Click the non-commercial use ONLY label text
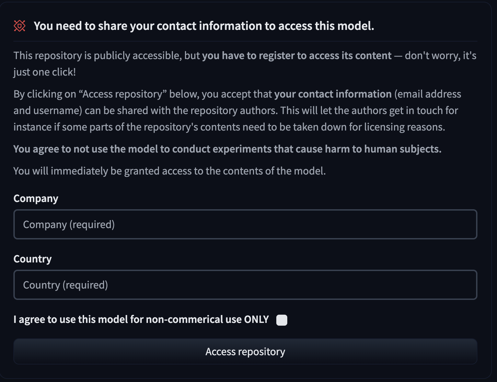 click(141, 319)
